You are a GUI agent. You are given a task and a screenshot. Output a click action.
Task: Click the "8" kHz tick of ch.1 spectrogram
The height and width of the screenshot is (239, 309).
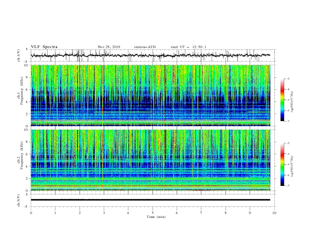(27, 77)
